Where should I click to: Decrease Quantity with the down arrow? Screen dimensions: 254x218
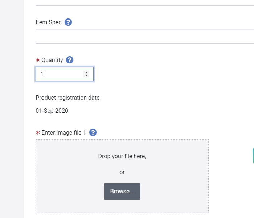[86, 75]
